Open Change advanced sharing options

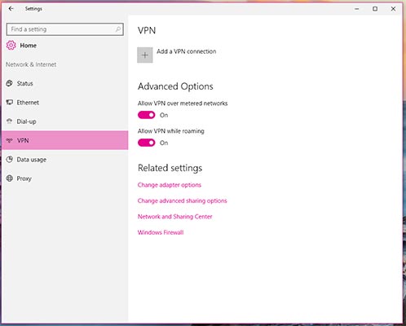(x=182, y=200)
